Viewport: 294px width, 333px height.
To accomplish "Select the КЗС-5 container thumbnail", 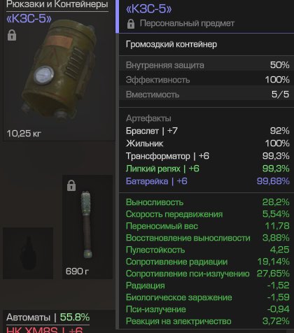I will click(x=59, y=71).
